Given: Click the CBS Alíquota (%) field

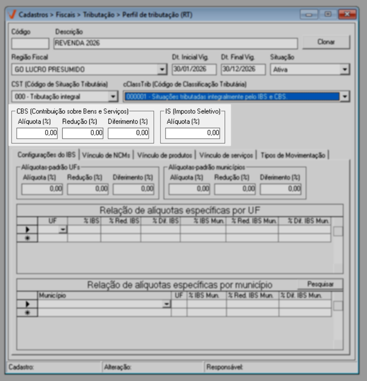Looking at the screenshot, I should pyautogui.click(x=37, y=133).
